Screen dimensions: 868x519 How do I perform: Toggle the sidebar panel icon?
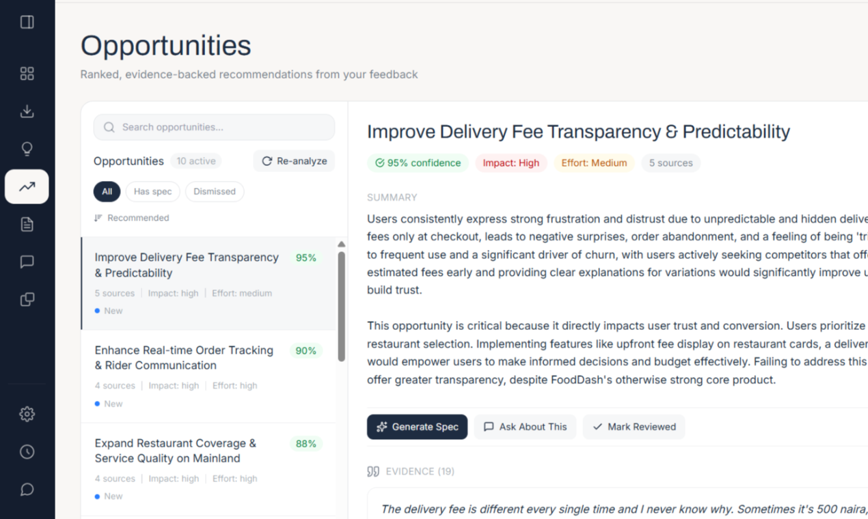pos(27,23)
